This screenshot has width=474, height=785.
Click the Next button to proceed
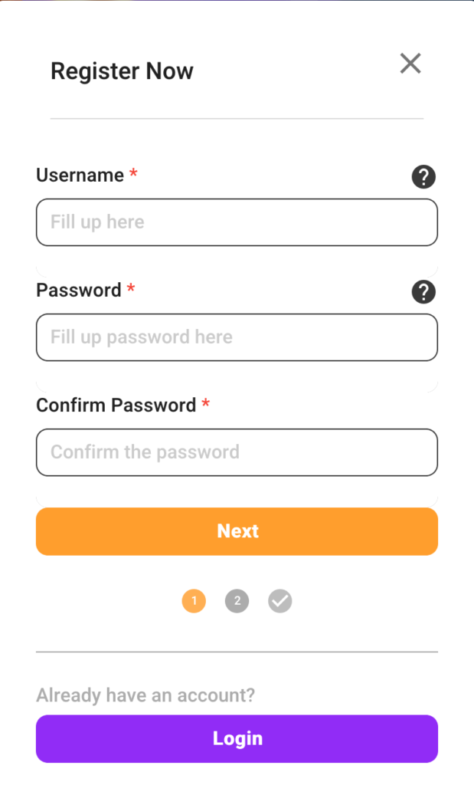(237, 530)
